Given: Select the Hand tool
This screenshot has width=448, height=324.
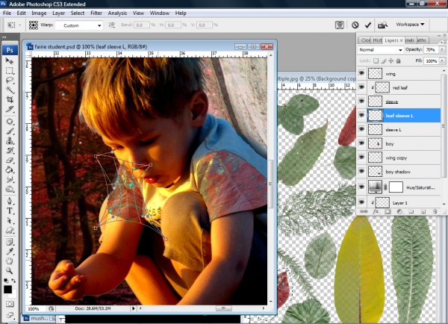Looking at the screenshot, I should pos(10,261).
